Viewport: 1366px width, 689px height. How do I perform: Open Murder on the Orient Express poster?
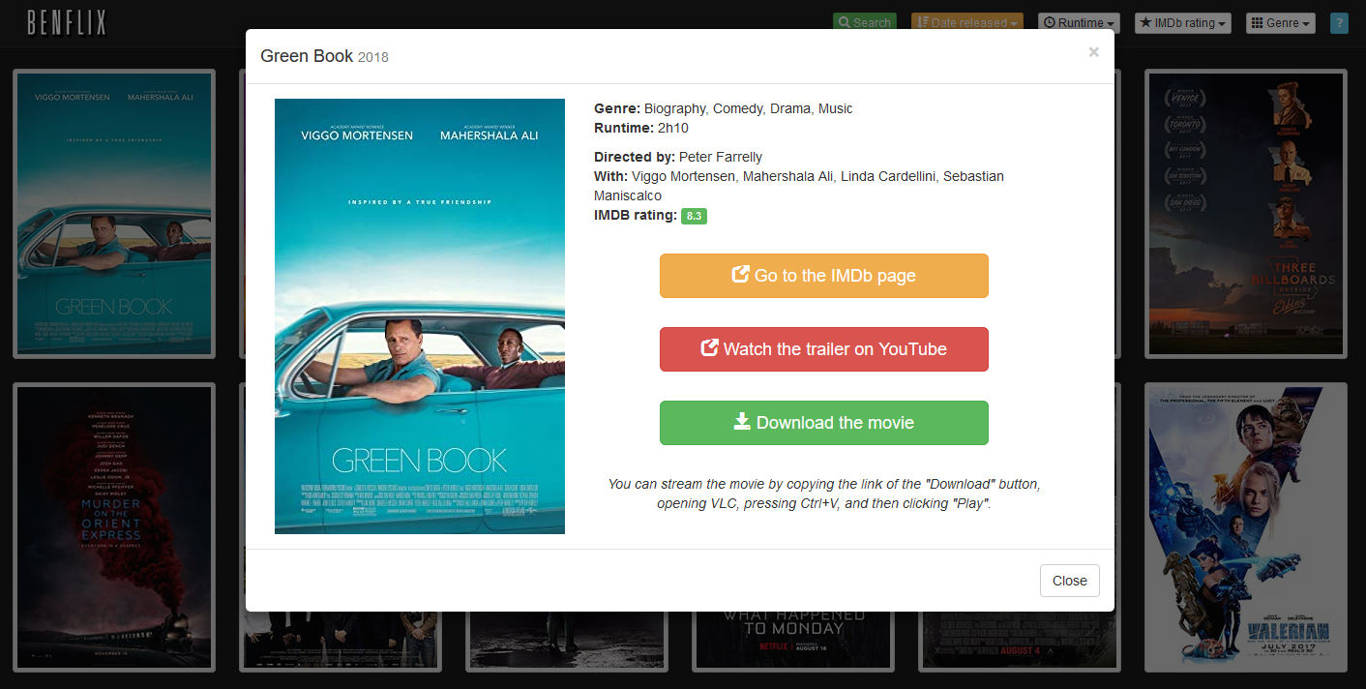coord(114,527)
